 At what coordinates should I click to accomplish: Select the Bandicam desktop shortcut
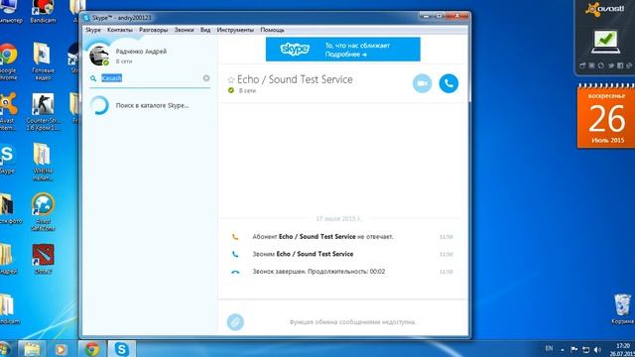pos(43,11)
